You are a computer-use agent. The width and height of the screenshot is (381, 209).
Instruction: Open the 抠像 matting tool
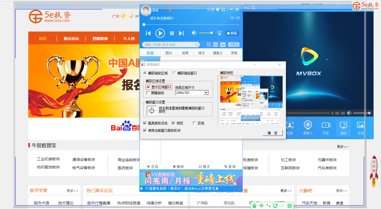pos(290,128)
